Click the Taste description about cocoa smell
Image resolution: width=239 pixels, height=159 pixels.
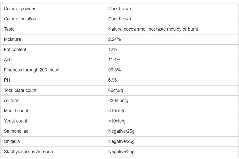pyautogui.click(x=153, y=29)
